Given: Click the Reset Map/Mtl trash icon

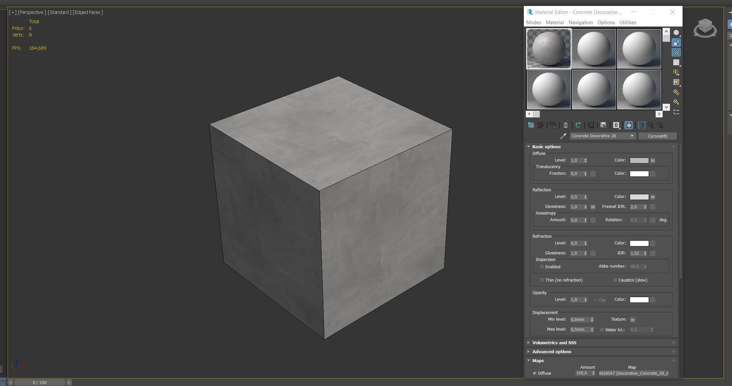Looking at the screenshot, I should pos(566,125).
